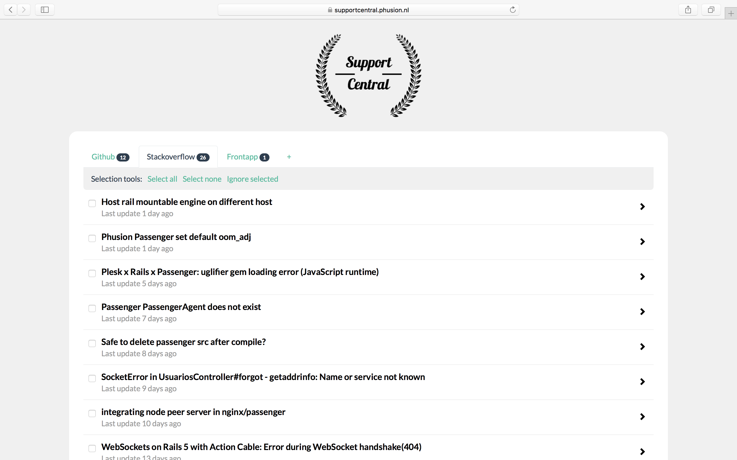Viewport: 737px width, 460px height.
Task: Click 'Last update 9 days ago' text
Action: point(139,388)
